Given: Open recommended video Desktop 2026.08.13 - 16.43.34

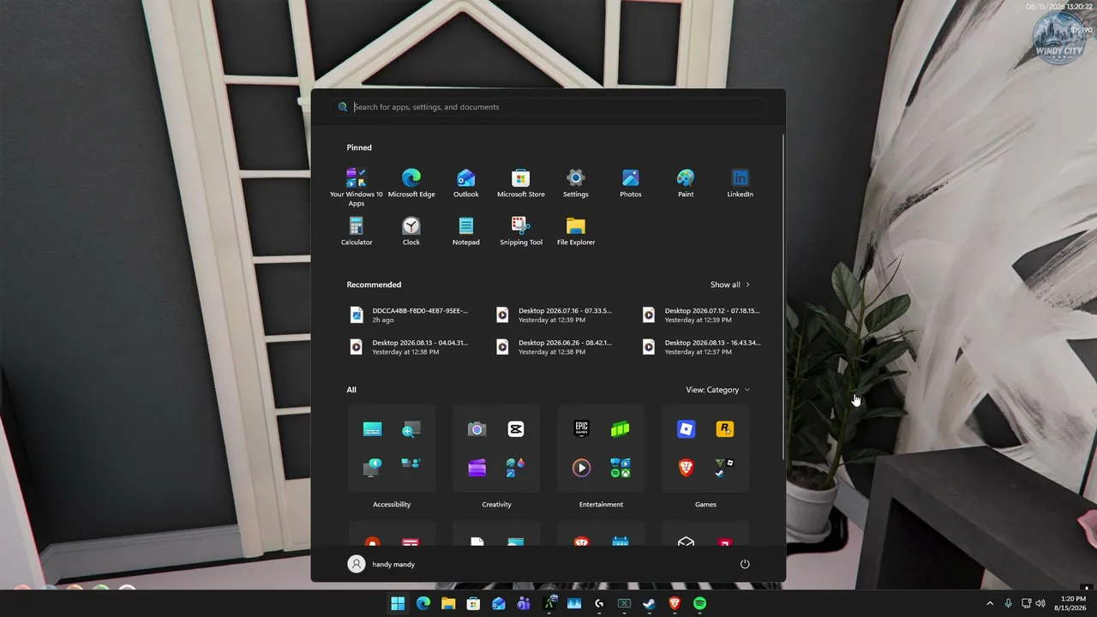Looking at the screenshot, I should coord(702,347).
